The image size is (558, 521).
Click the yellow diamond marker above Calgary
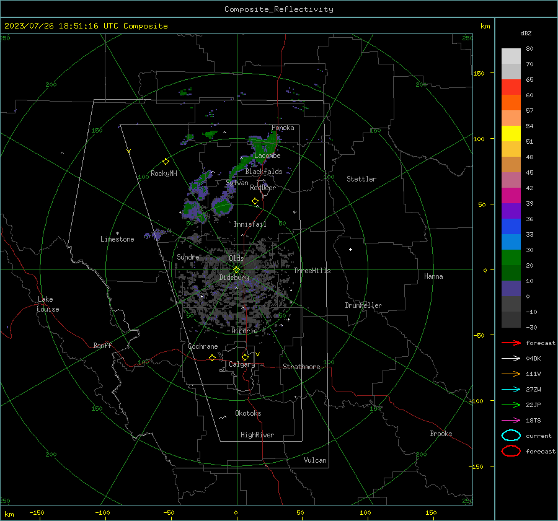pos(245,357)
